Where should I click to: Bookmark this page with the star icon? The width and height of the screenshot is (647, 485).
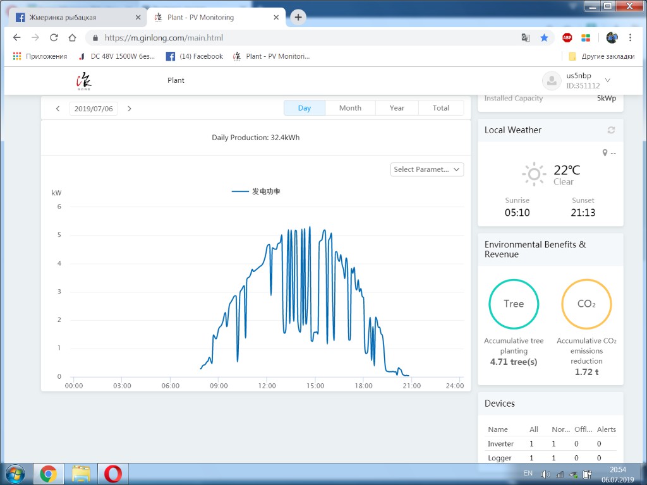[x=544, y=38]
